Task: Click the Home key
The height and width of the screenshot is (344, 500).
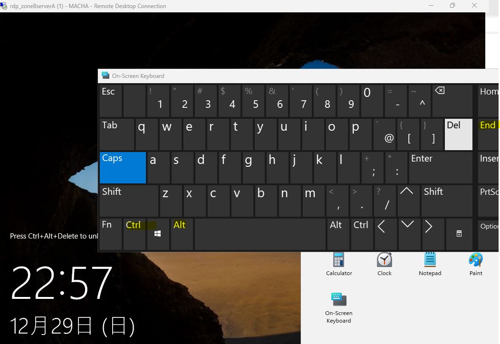Action: (488, 100)
